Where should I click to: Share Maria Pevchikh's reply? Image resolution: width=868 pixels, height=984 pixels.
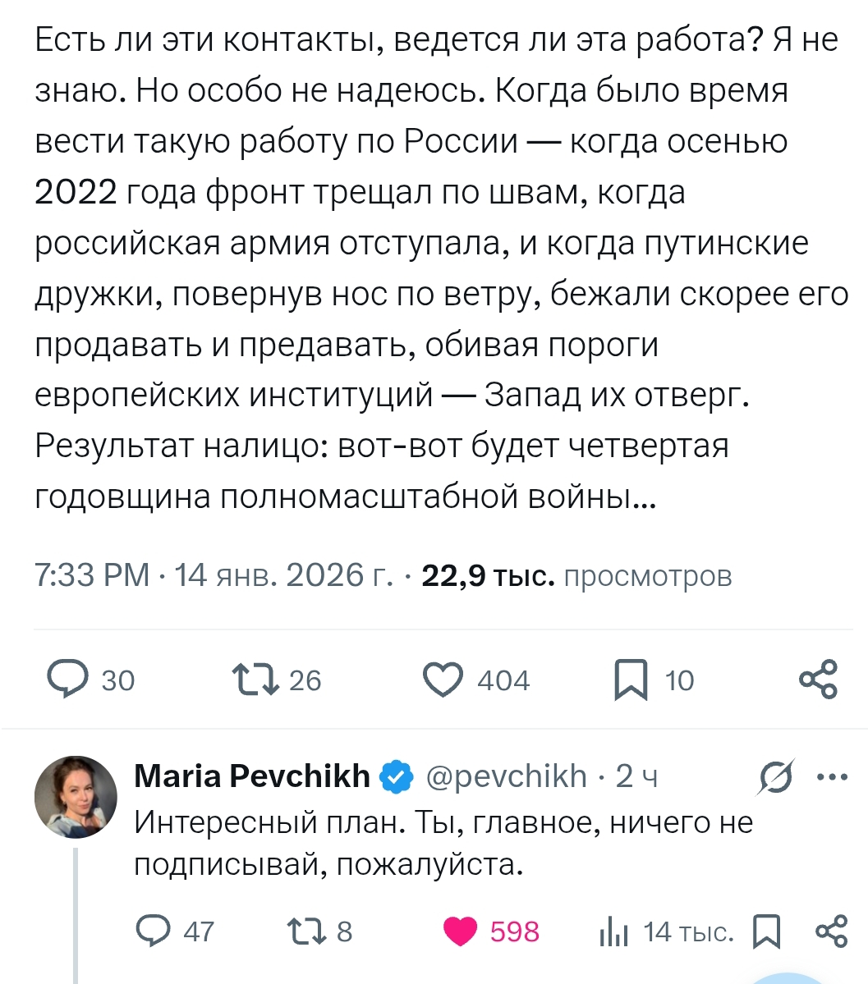(x=831, y=931)
